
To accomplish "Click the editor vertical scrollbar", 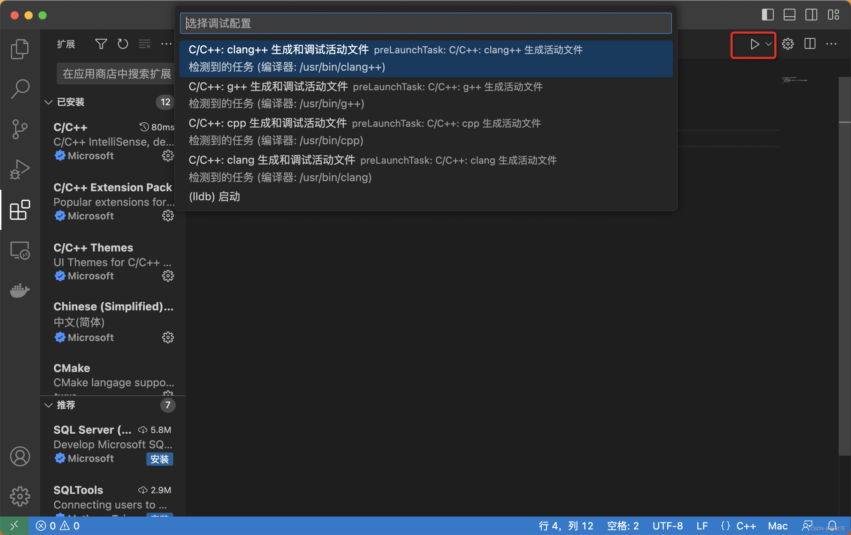I will pyautogui.click(x=845, y=266).
